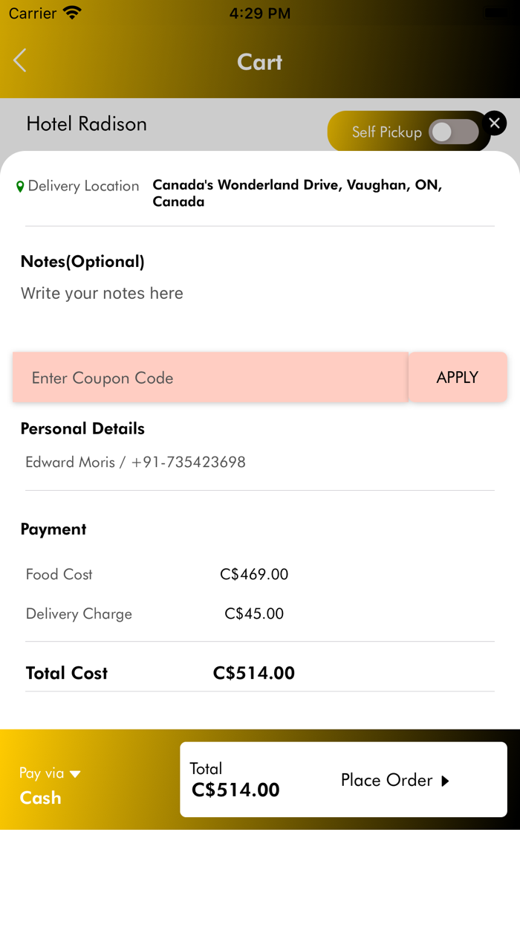The width and height of the screenshot is (520, 925).
Task: Tap the Hotel Radison restaurant name
Action: point(87,123)
